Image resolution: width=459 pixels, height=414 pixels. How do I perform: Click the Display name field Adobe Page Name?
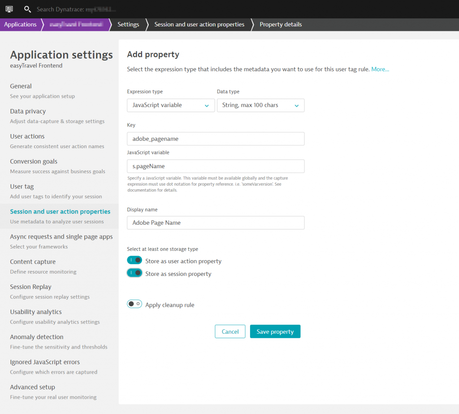(216, 222)
